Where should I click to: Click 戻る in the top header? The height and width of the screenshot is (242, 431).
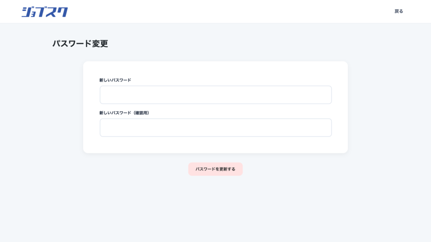coord(399,11)
